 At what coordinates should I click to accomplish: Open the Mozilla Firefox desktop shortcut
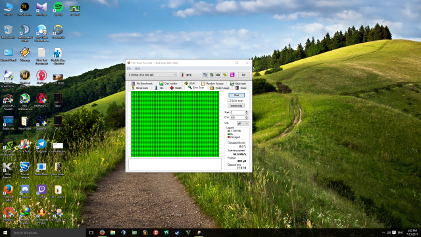(x=9, y=193)
